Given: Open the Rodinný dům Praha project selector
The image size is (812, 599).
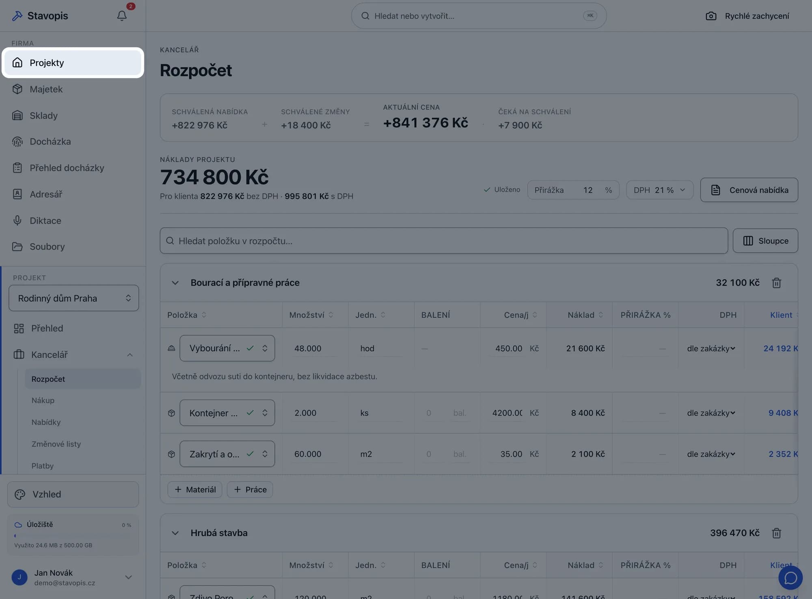Looking at the screenshot, I should [x=74, y=298].
